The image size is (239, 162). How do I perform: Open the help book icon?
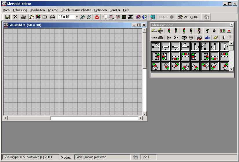[x=138, y=17]
